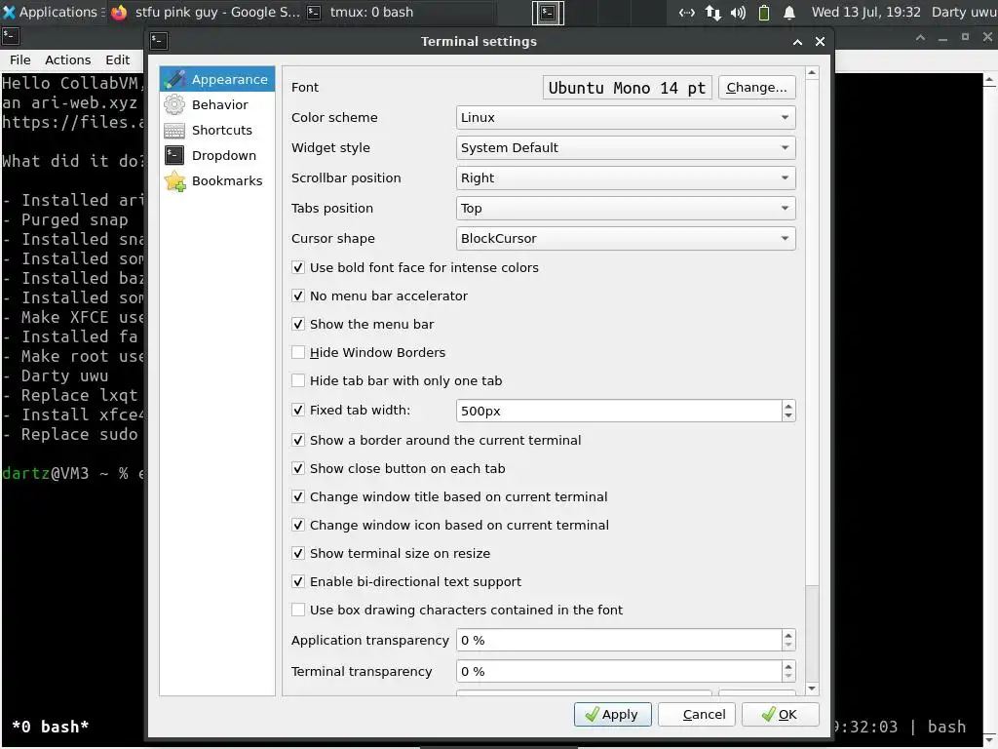The width and height of the screenshot is (998, 749).
Task: Enable Hide tab bar with only one tab
Action: [x=298, y=381]
